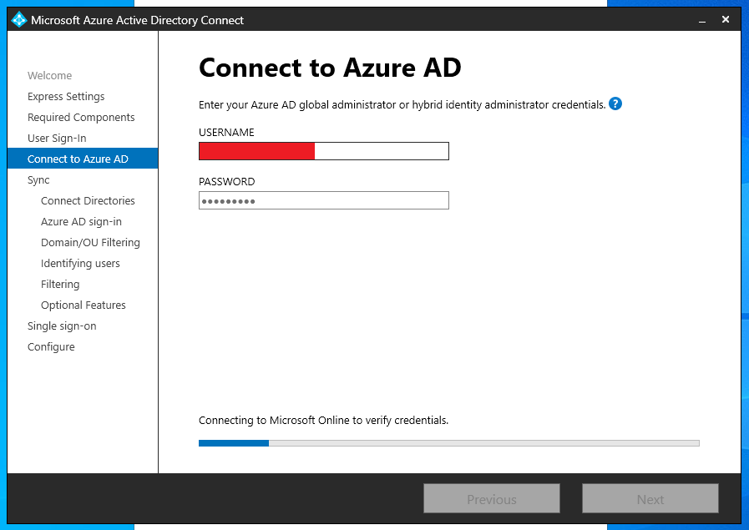
Task: Select the Identifying users step
Action: point(80,264)
